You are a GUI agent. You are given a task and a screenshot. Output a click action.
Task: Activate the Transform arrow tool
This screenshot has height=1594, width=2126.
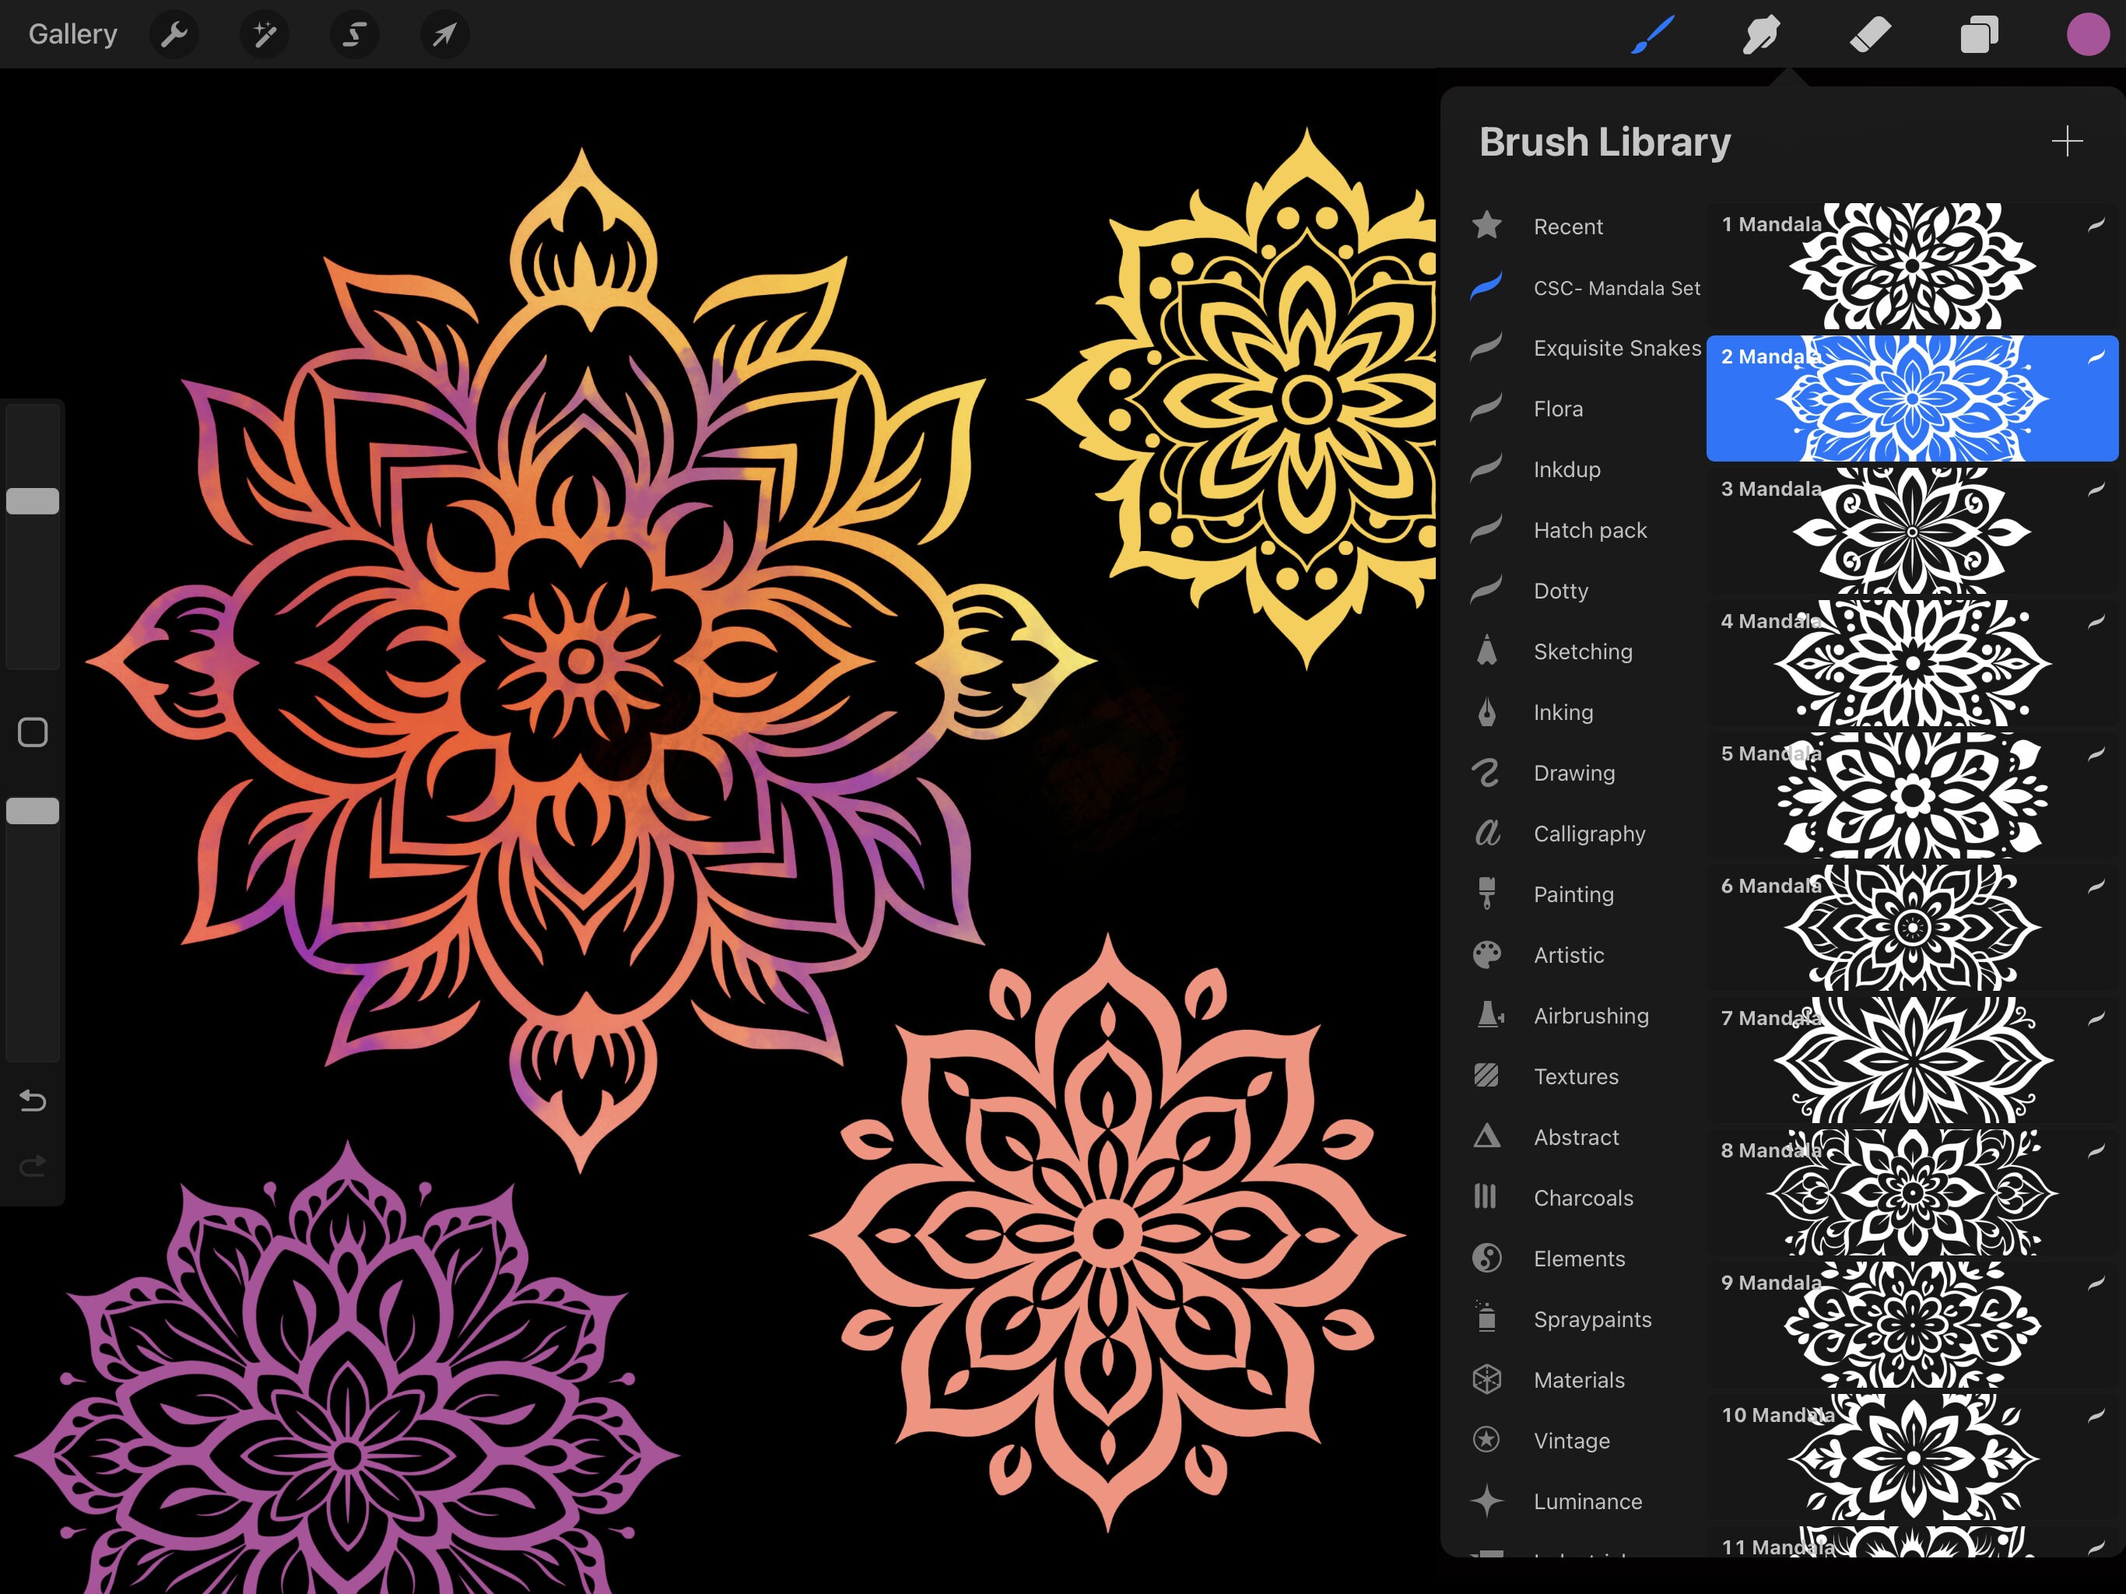(444, 34)
